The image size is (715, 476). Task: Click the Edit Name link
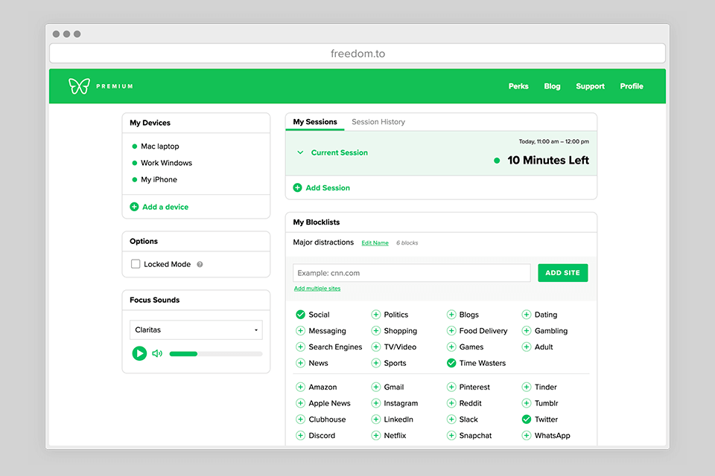(x=375, y=243)
